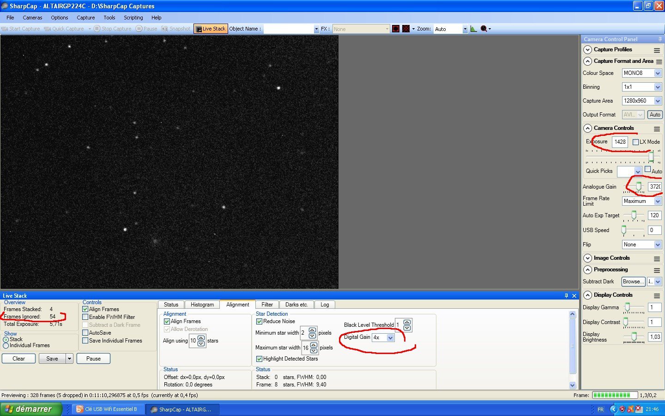Open Clé USB Wifi Essentiel B taskbar item
Image resolution: width=665 pixels, height=416 pixels.
click(x=108, y=409)
